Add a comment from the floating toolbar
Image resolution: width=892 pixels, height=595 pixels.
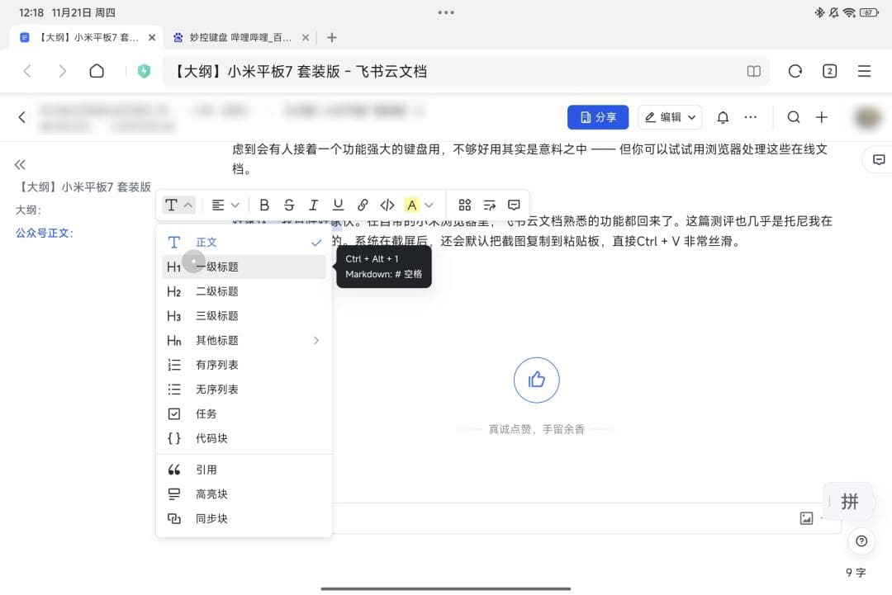514,205
